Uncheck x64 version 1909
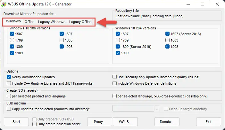 coord(118,53)
